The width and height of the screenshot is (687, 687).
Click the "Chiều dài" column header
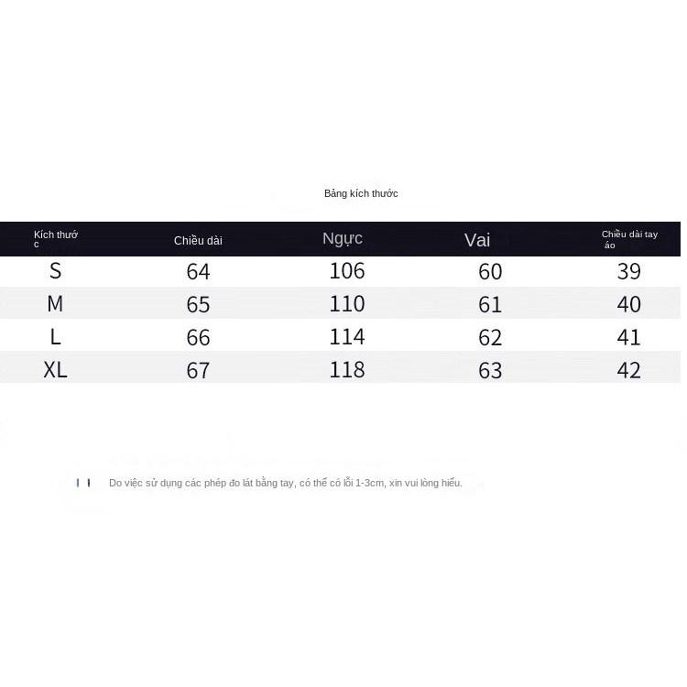click(x=198, y=241)
